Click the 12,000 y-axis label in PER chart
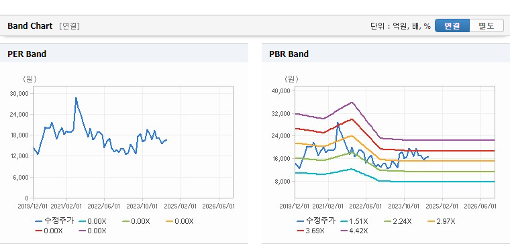The height and width of the screenshot is (244, 510). tap(20, 156)
